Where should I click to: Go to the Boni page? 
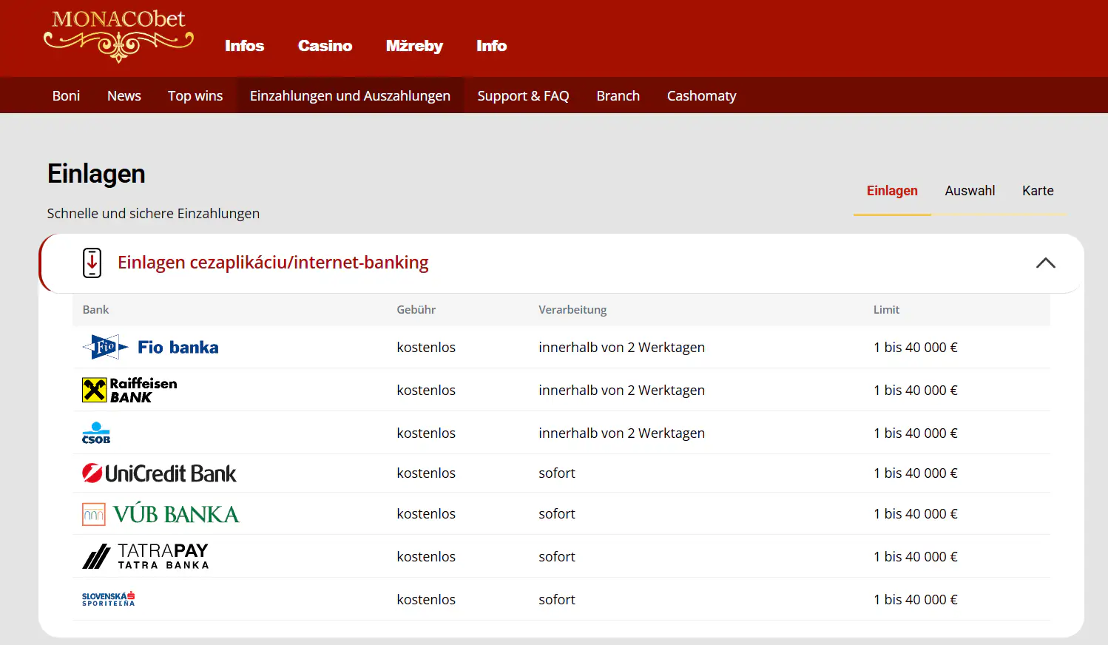pyautogui.click(x=66, y=95)
